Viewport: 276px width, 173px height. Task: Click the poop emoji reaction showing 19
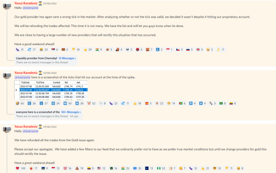tap(79, 168)
